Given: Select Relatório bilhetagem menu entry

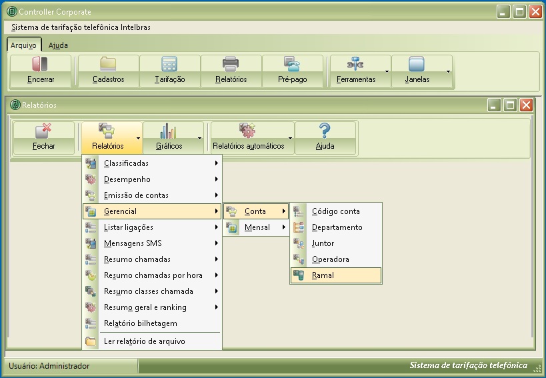Looking at the screenshot, I should [x=140, y=323].
